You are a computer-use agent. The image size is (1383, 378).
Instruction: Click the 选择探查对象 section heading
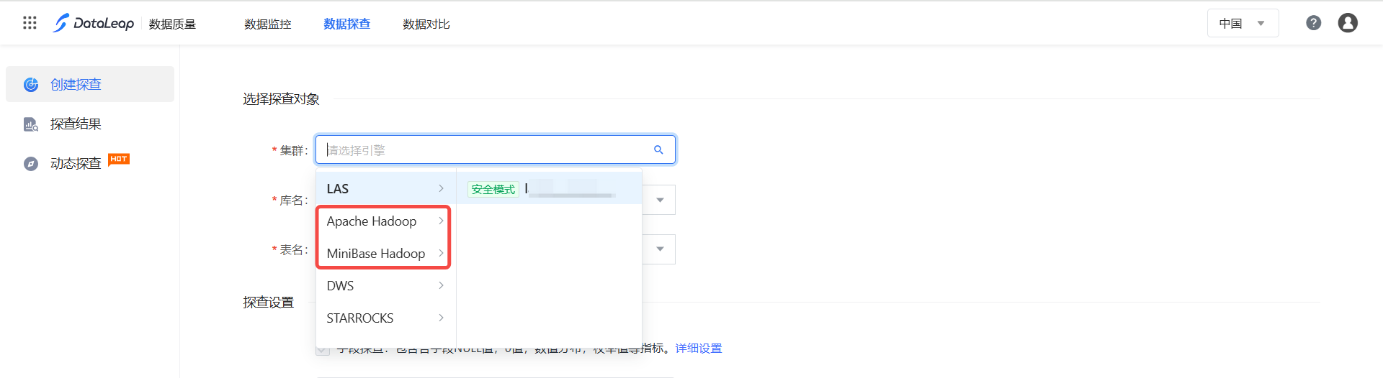[x=281, y=99]
